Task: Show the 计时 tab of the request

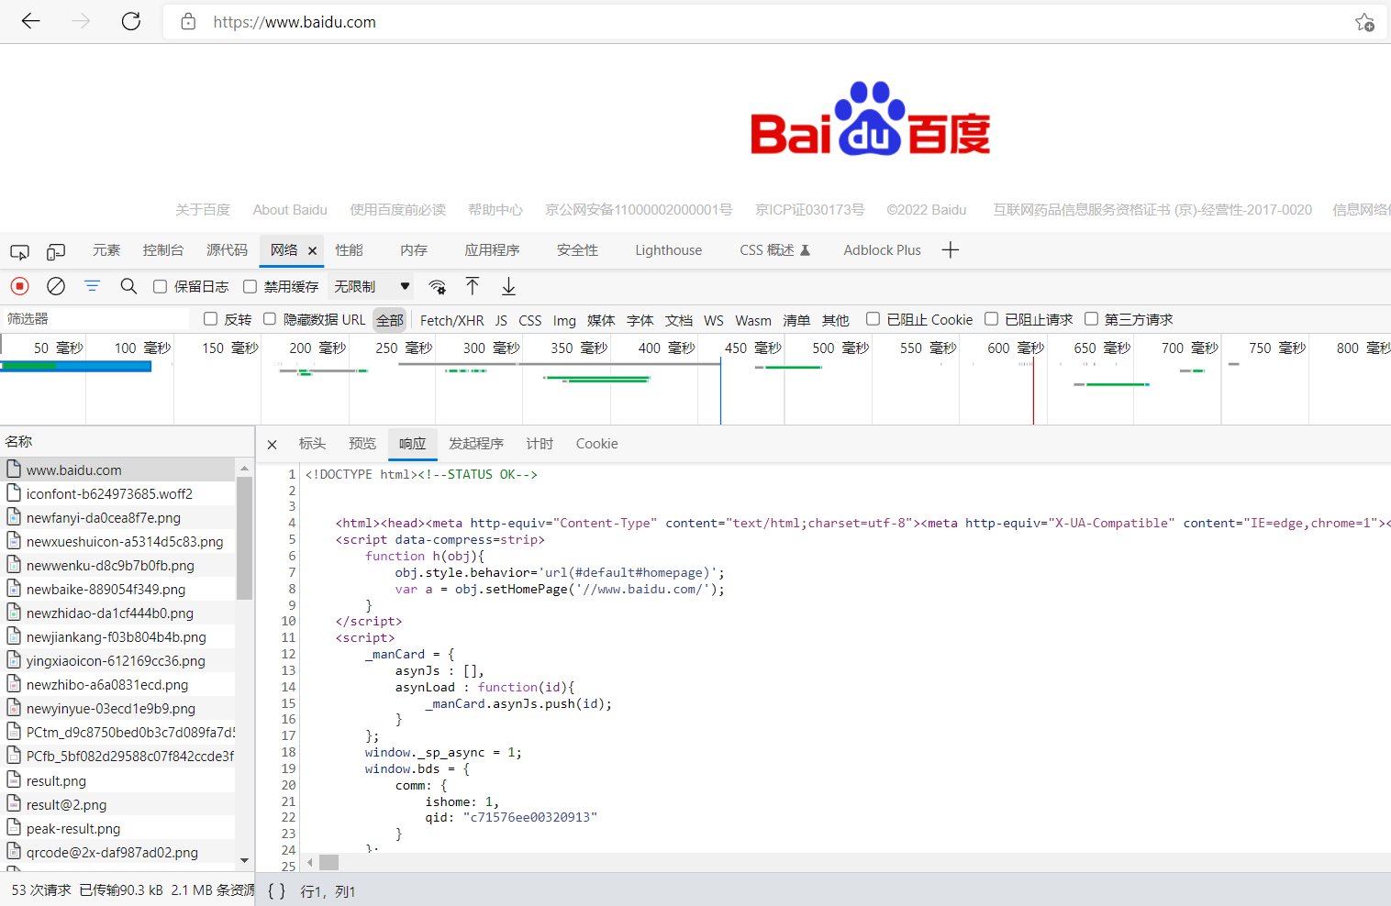Action: 540,444
